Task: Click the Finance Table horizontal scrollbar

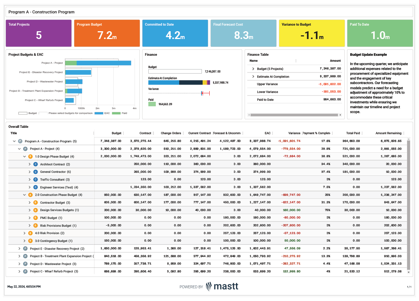Action: tap(294, 114)
